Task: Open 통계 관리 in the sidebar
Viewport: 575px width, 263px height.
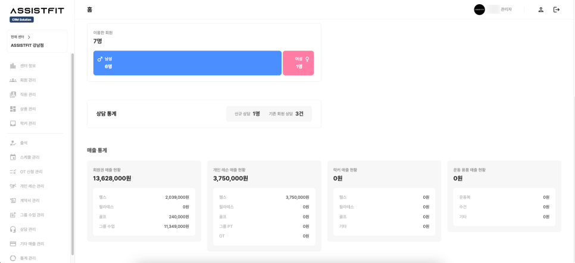Action: coord(28,258)
